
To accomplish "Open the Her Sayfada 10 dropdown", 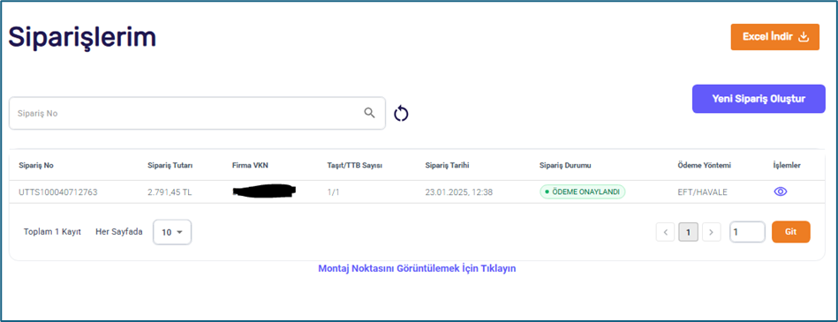I will 172,232.
